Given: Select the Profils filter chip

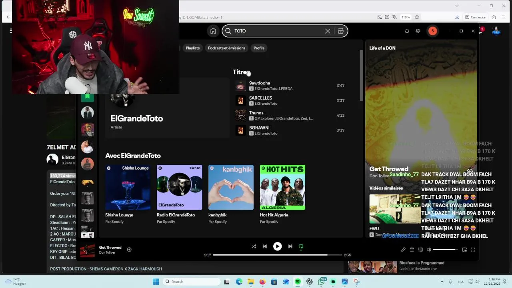Looking at the screenshot, I should click(259, 48).
